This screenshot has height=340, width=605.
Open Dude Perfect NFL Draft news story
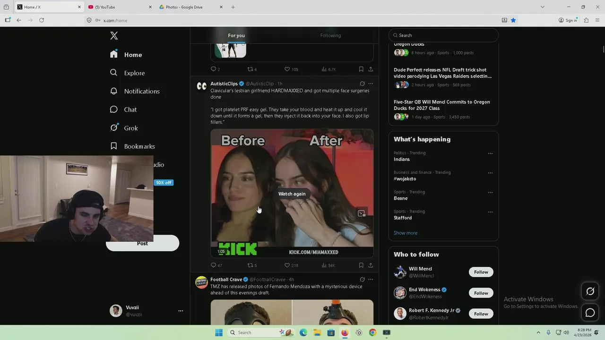click(x=442, y=73)
